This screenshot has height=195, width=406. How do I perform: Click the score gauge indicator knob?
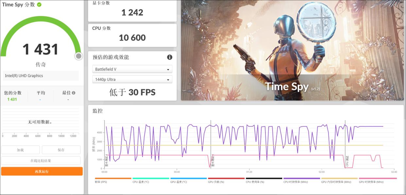(x=78, y=56)
